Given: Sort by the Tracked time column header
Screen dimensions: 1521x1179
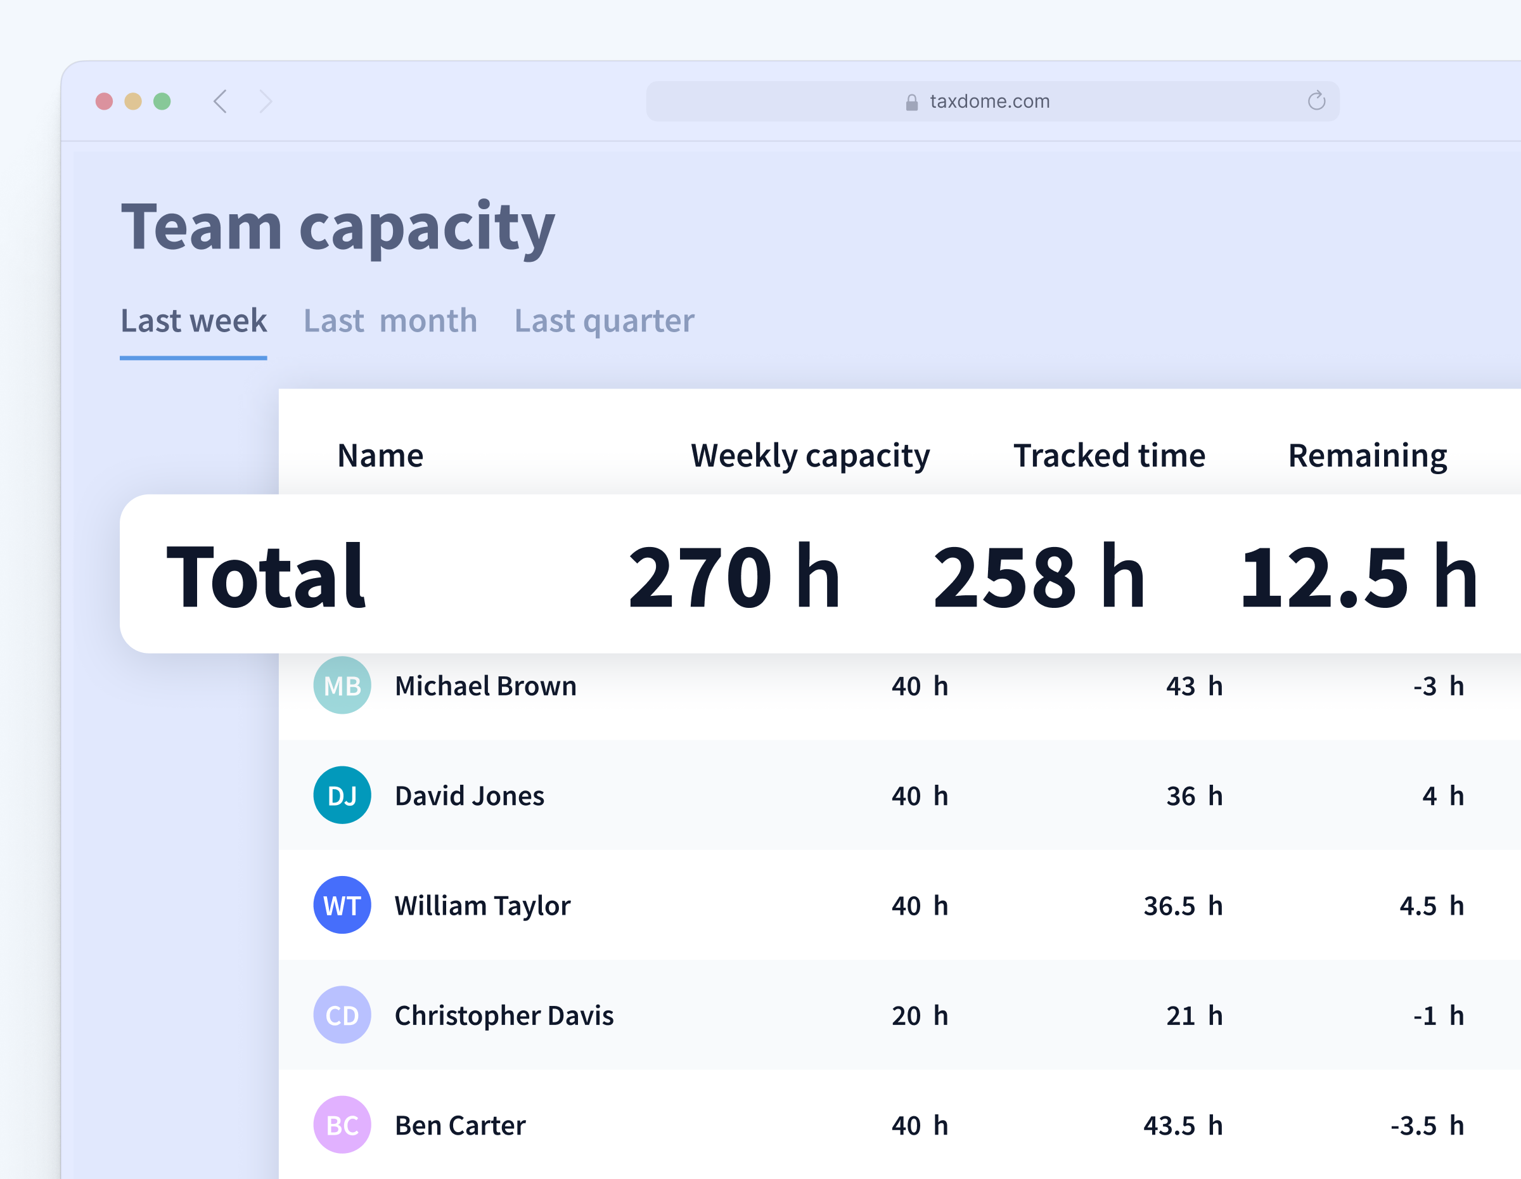Looking at the screenshot, I should point(1110,454).
